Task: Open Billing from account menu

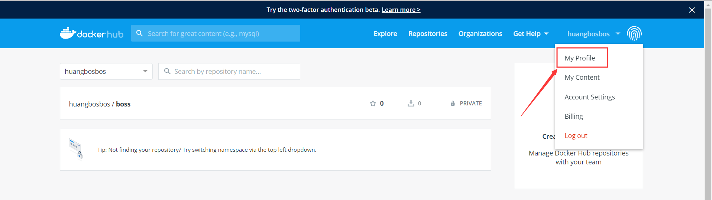Action: (x=574, y=116)
